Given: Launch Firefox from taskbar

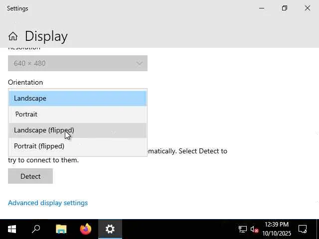Looking at the screenshot, I should point(86,229).
